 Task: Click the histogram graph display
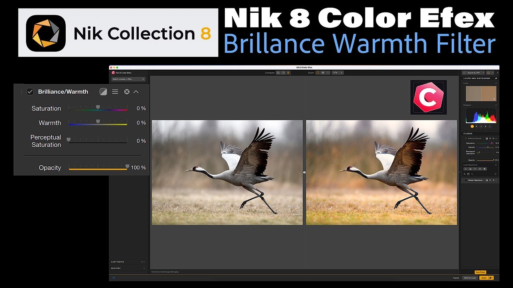(x=481, y=115)
